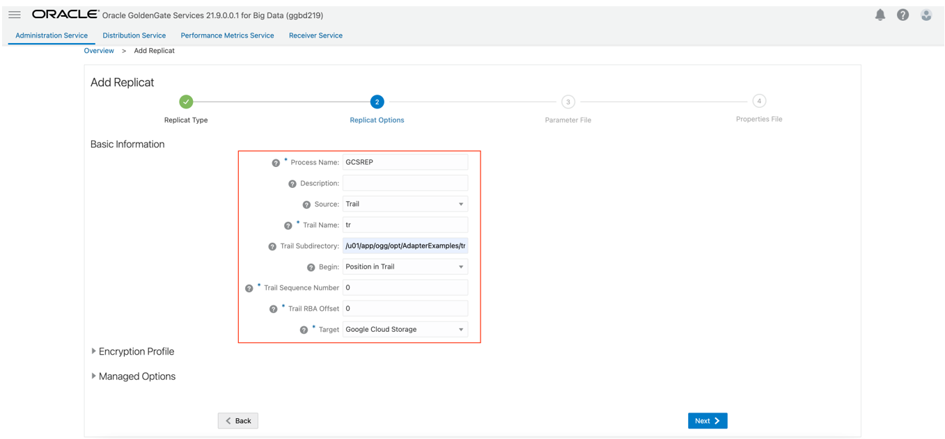Click the step 4 Properties File circle
The height and width of the screenshot is (439, 945).
tap(759, 101)
